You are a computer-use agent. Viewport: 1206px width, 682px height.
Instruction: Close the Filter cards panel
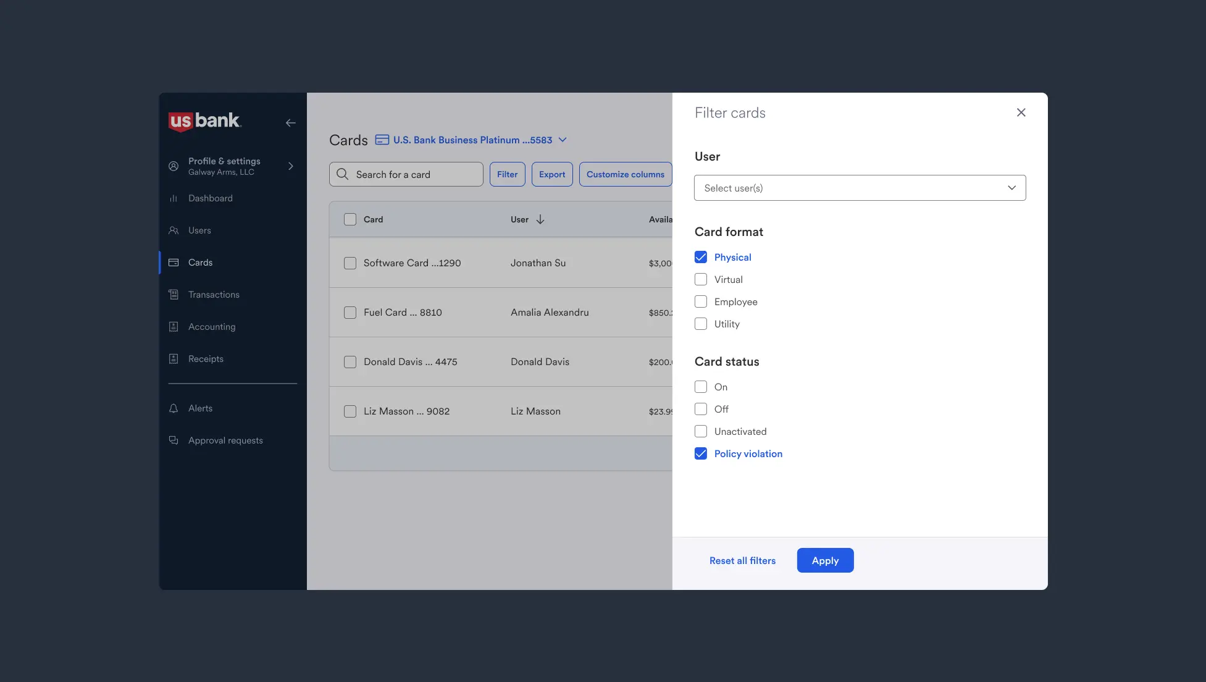pyautogui.click(x=1021, y=112)
